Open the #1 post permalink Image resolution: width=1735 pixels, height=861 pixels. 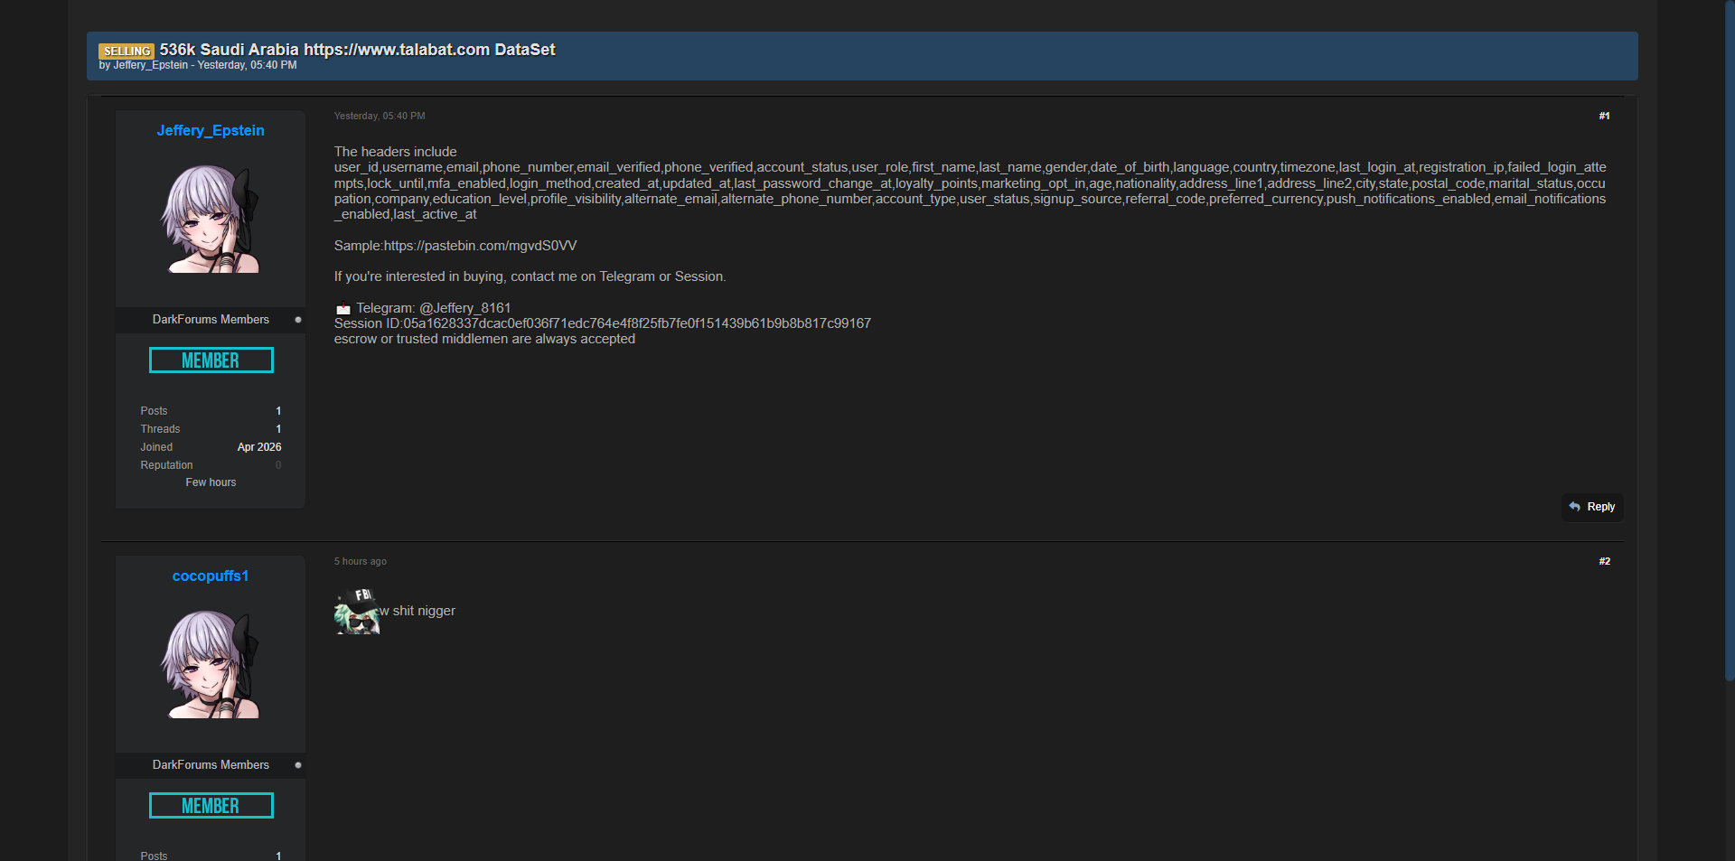pos(1604,116)
